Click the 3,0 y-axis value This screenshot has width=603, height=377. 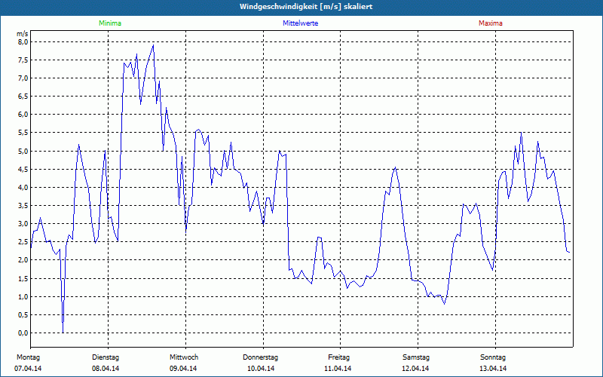[23, 223]
